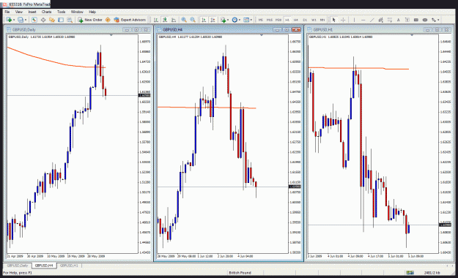
Task: Select the text tool A
Action: (398, 20)
